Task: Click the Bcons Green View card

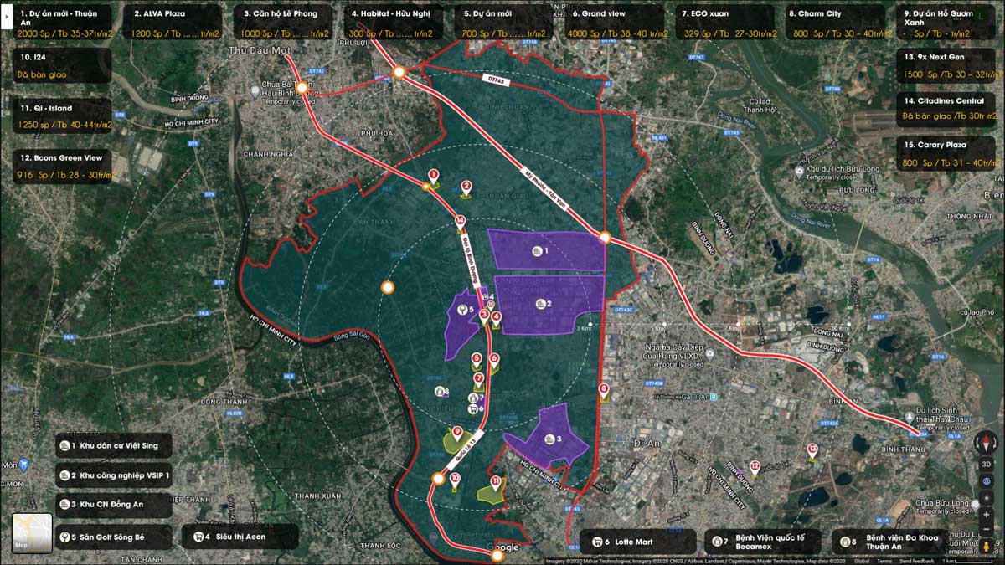Action: click(62, 167)
